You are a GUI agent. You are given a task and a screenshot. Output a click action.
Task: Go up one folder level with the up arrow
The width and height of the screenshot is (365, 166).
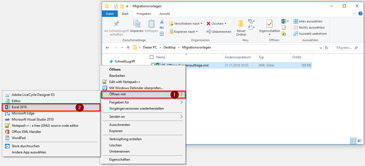coord(128,48)
